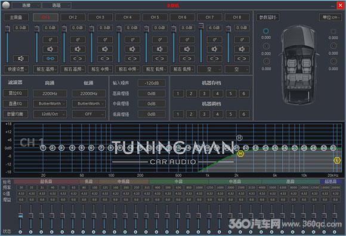Click the 复位EQ reset button
The height and width of the screenshot is (236, 346).
tap(16, 93)
